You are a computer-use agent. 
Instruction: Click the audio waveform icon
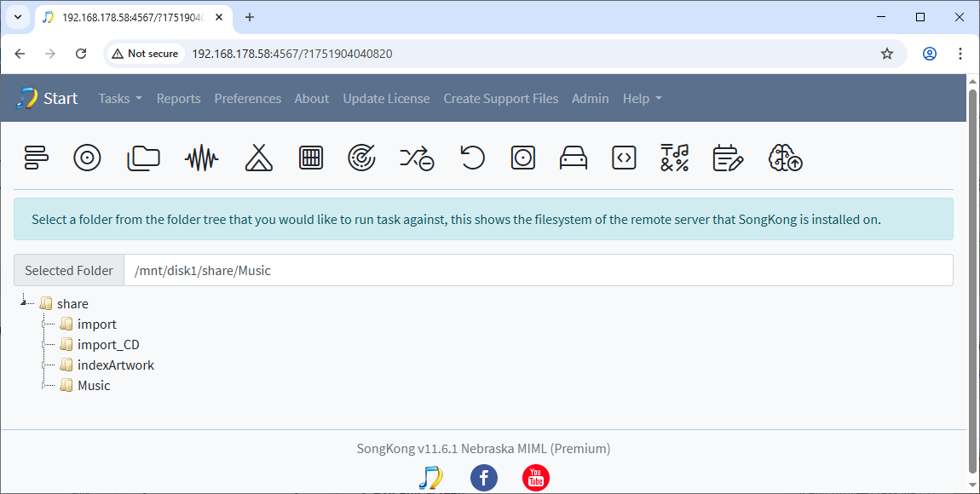click(201, 158)
